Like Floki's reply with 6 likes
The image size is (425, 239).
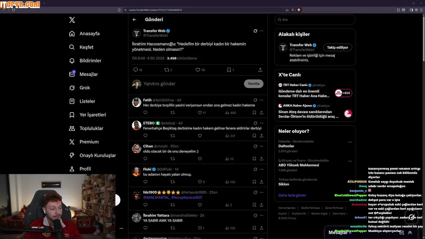[201, 182]
